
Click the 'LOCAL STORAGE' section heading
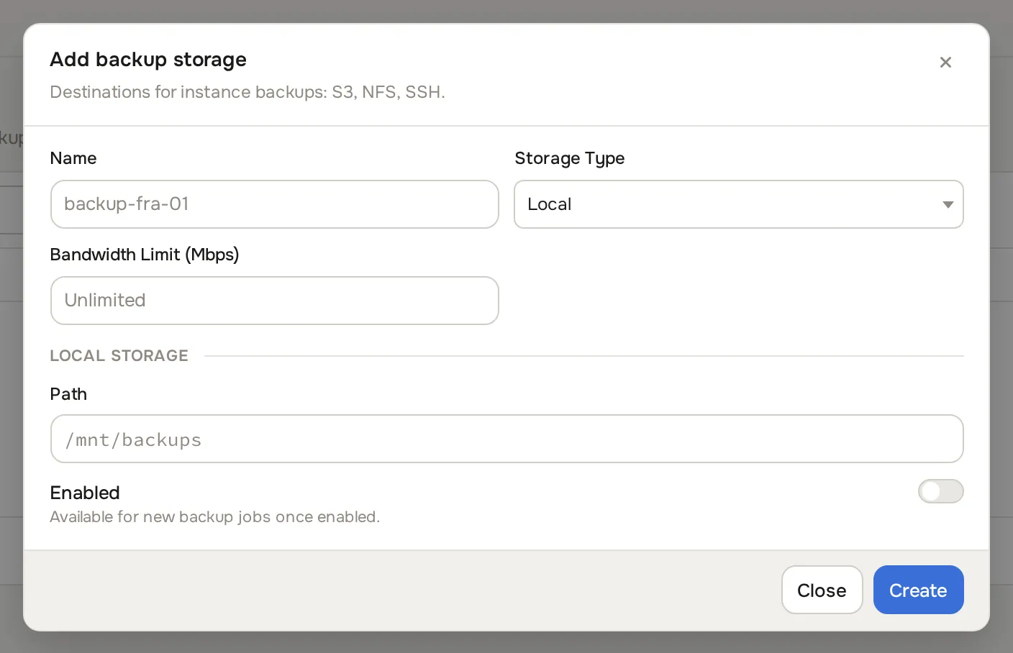click(119, 355)
